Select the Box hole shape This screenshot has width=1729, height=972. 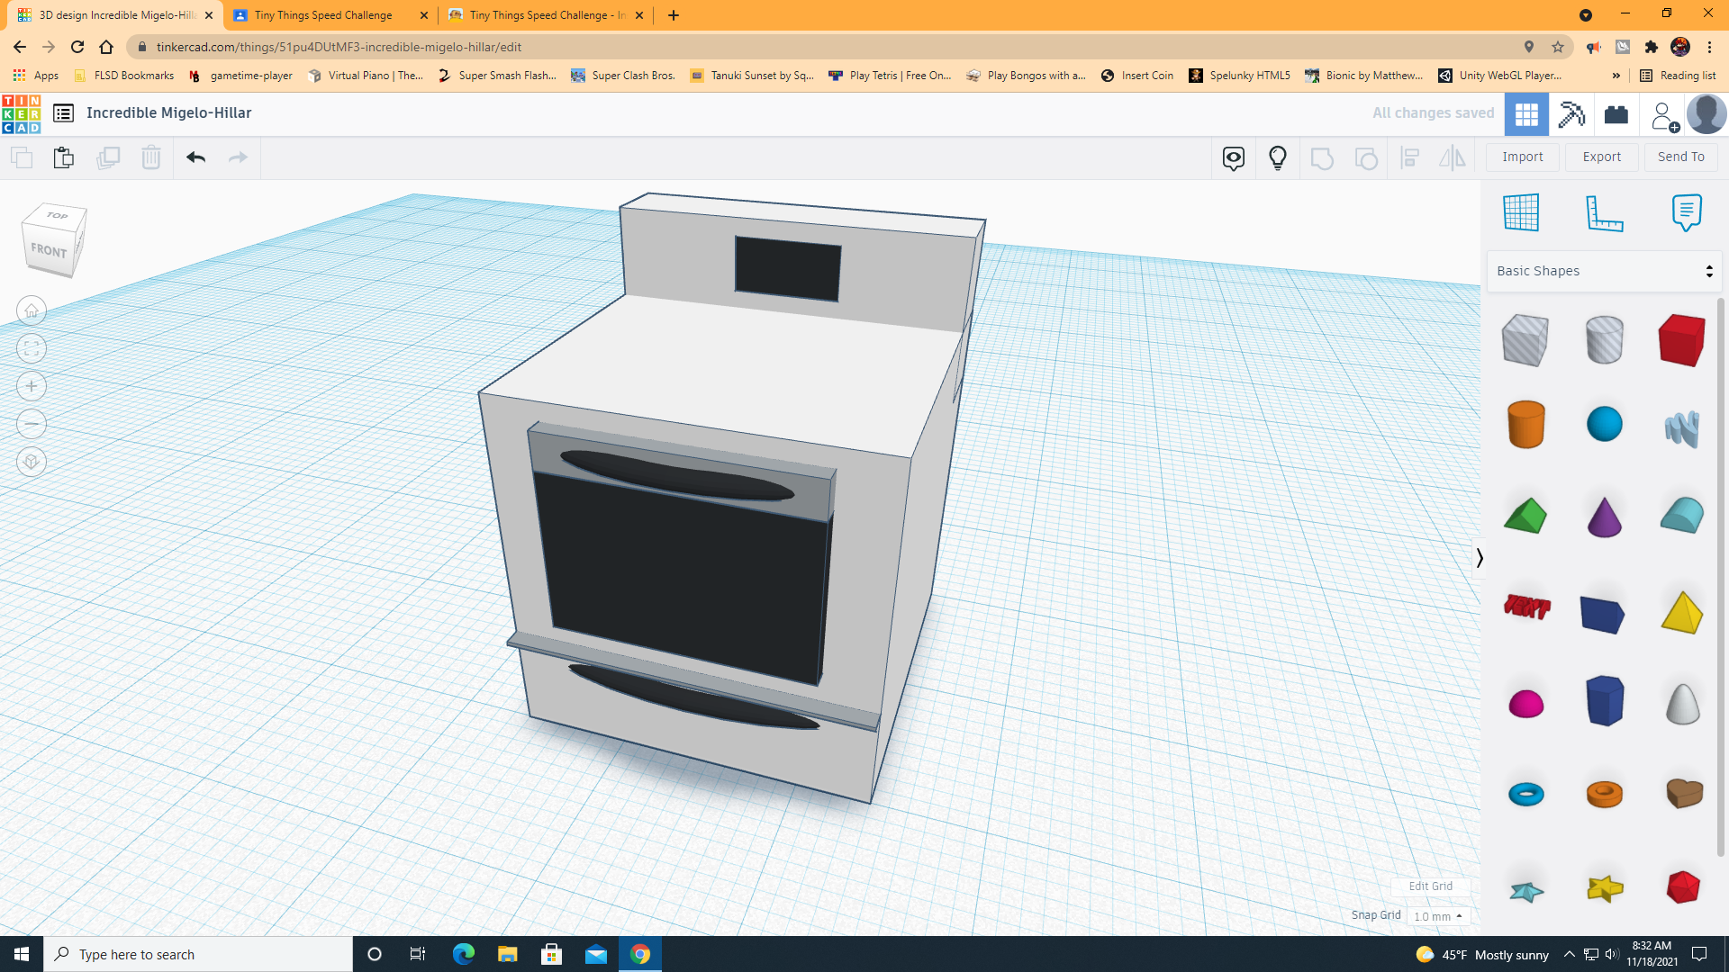coord(1525,339)
